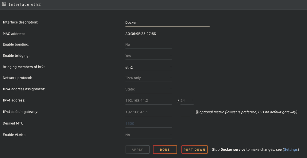The height and width of the screenshot is (158, 307).
Task: Click the MAC address label
Action: (x=14, y=34)
